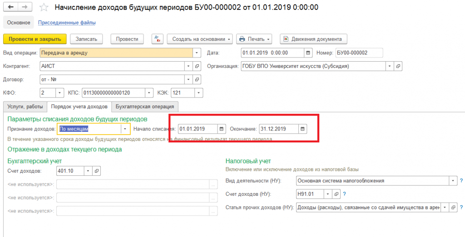The height and width of the screenshot is (237, 465).
Task: Open calendar for the Дата field
Action: click(308, 53)
